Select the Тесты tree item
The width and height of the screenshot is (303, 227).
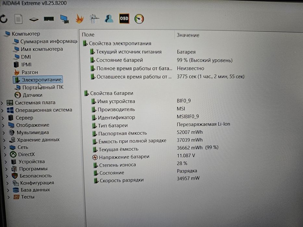(28, 197)
